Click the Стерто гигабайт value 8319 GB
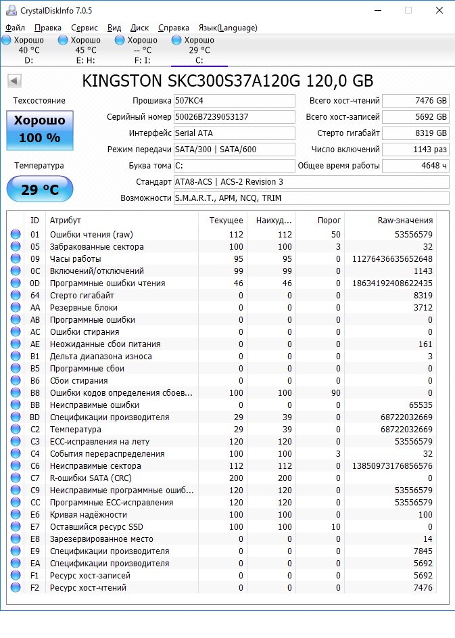This screenshot has width=455, height=638. pyautogui.click(x=416, y=133)
